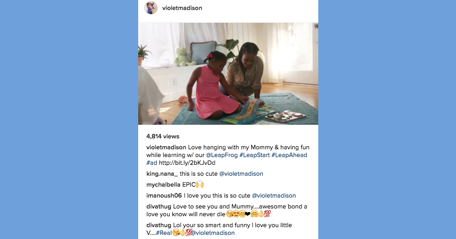Click the violetmadison profile avatar

click(x=150, y=8)
